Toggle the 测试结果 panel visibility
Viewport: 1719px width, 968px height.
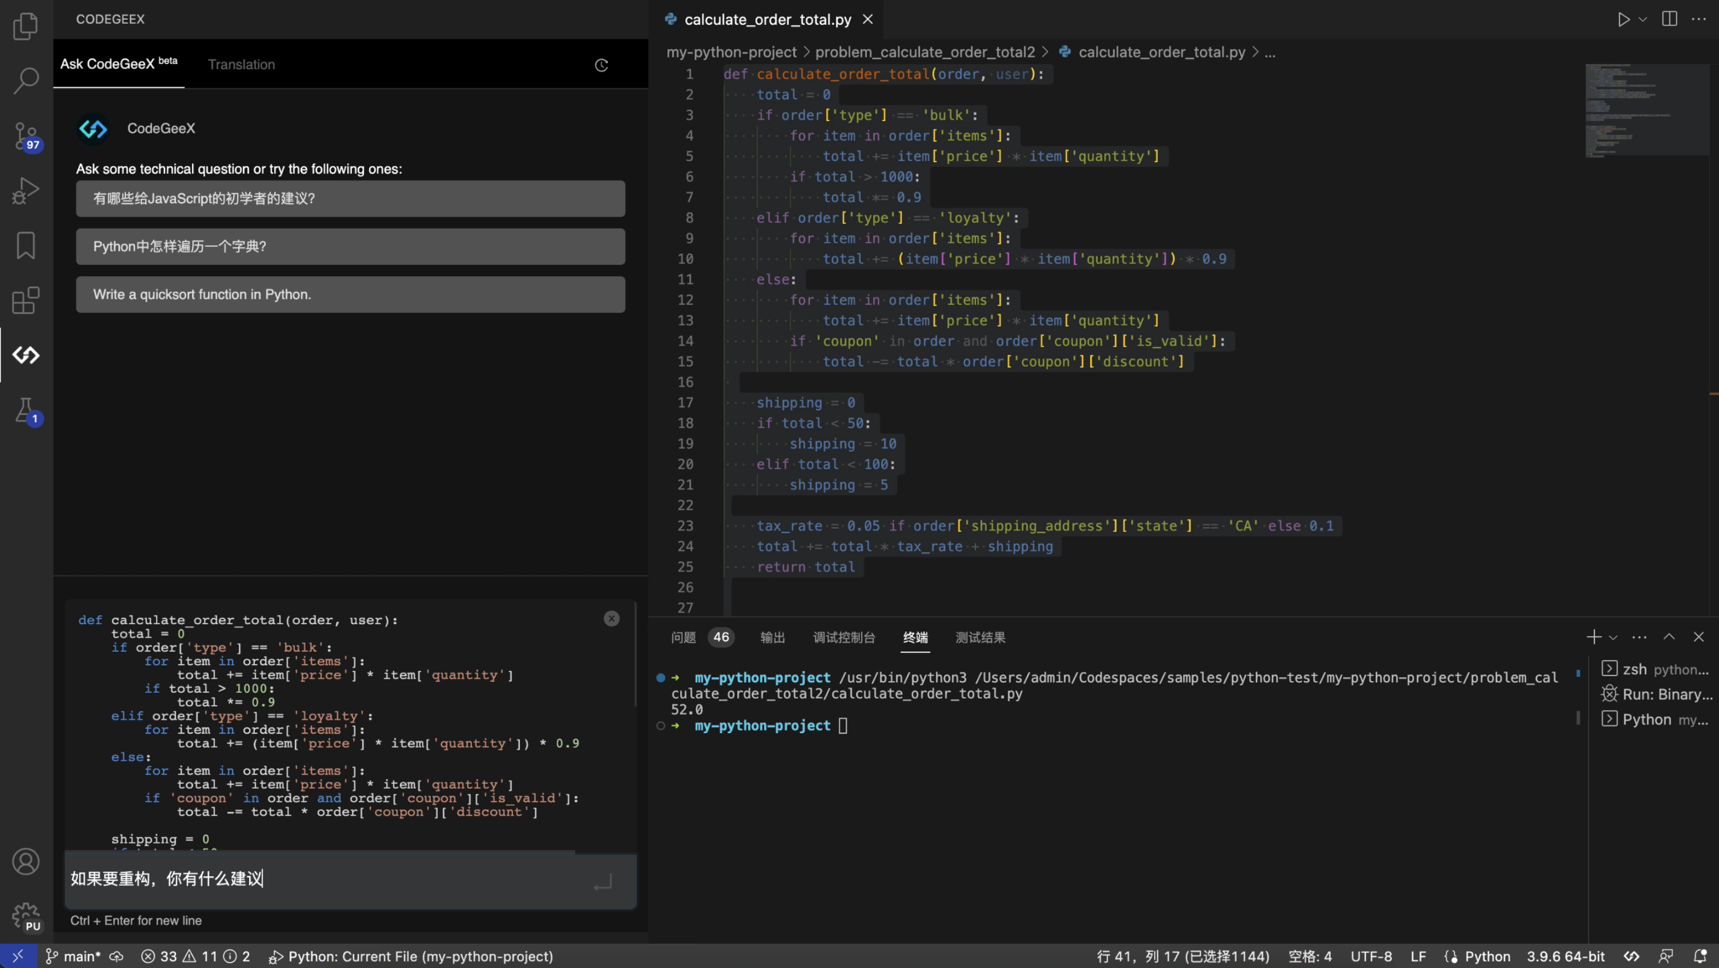[980, 636]
